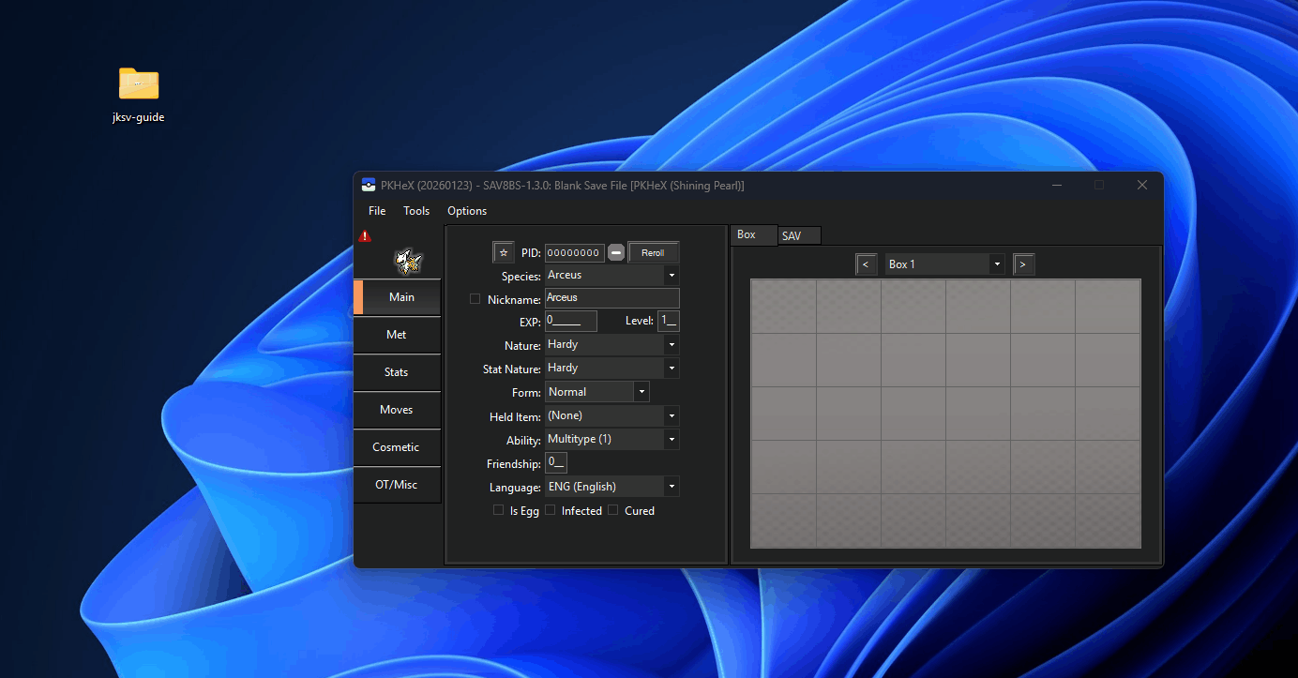
Task: Switch to the OT/Misc side tab
Action: pyautogui.click(x=397, y=484)
